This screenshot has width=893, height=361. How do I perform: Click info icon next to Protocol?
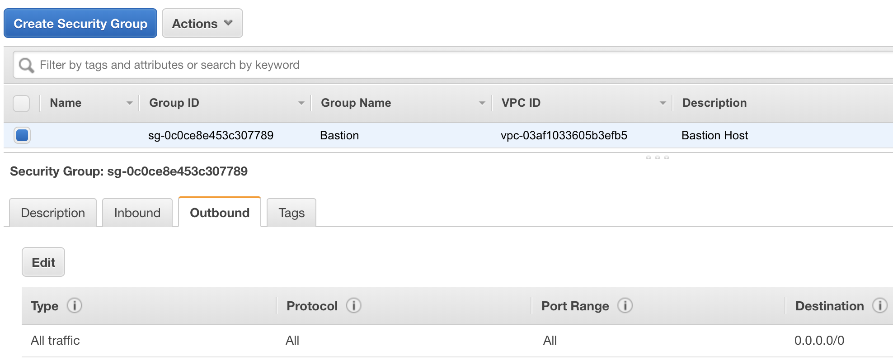pyautogui.click(x=354, y=306)
